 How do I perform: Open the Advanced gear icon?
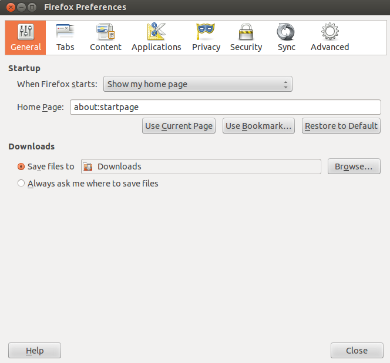click(x=330, y=31)
